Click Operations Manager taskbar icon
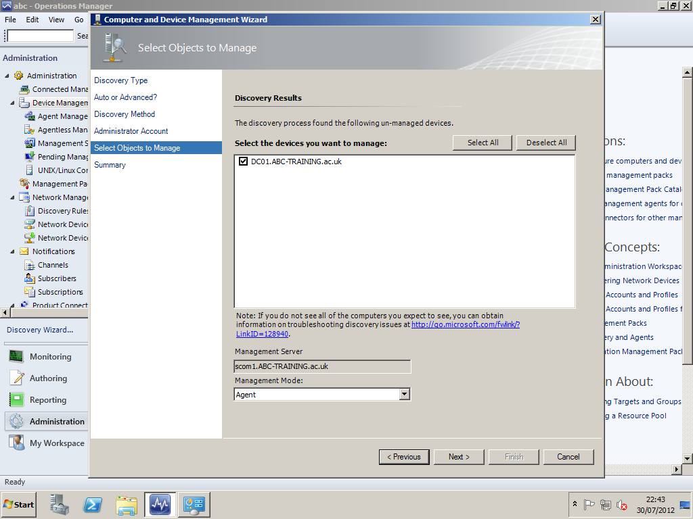693x519 pixels. point(160,504)
